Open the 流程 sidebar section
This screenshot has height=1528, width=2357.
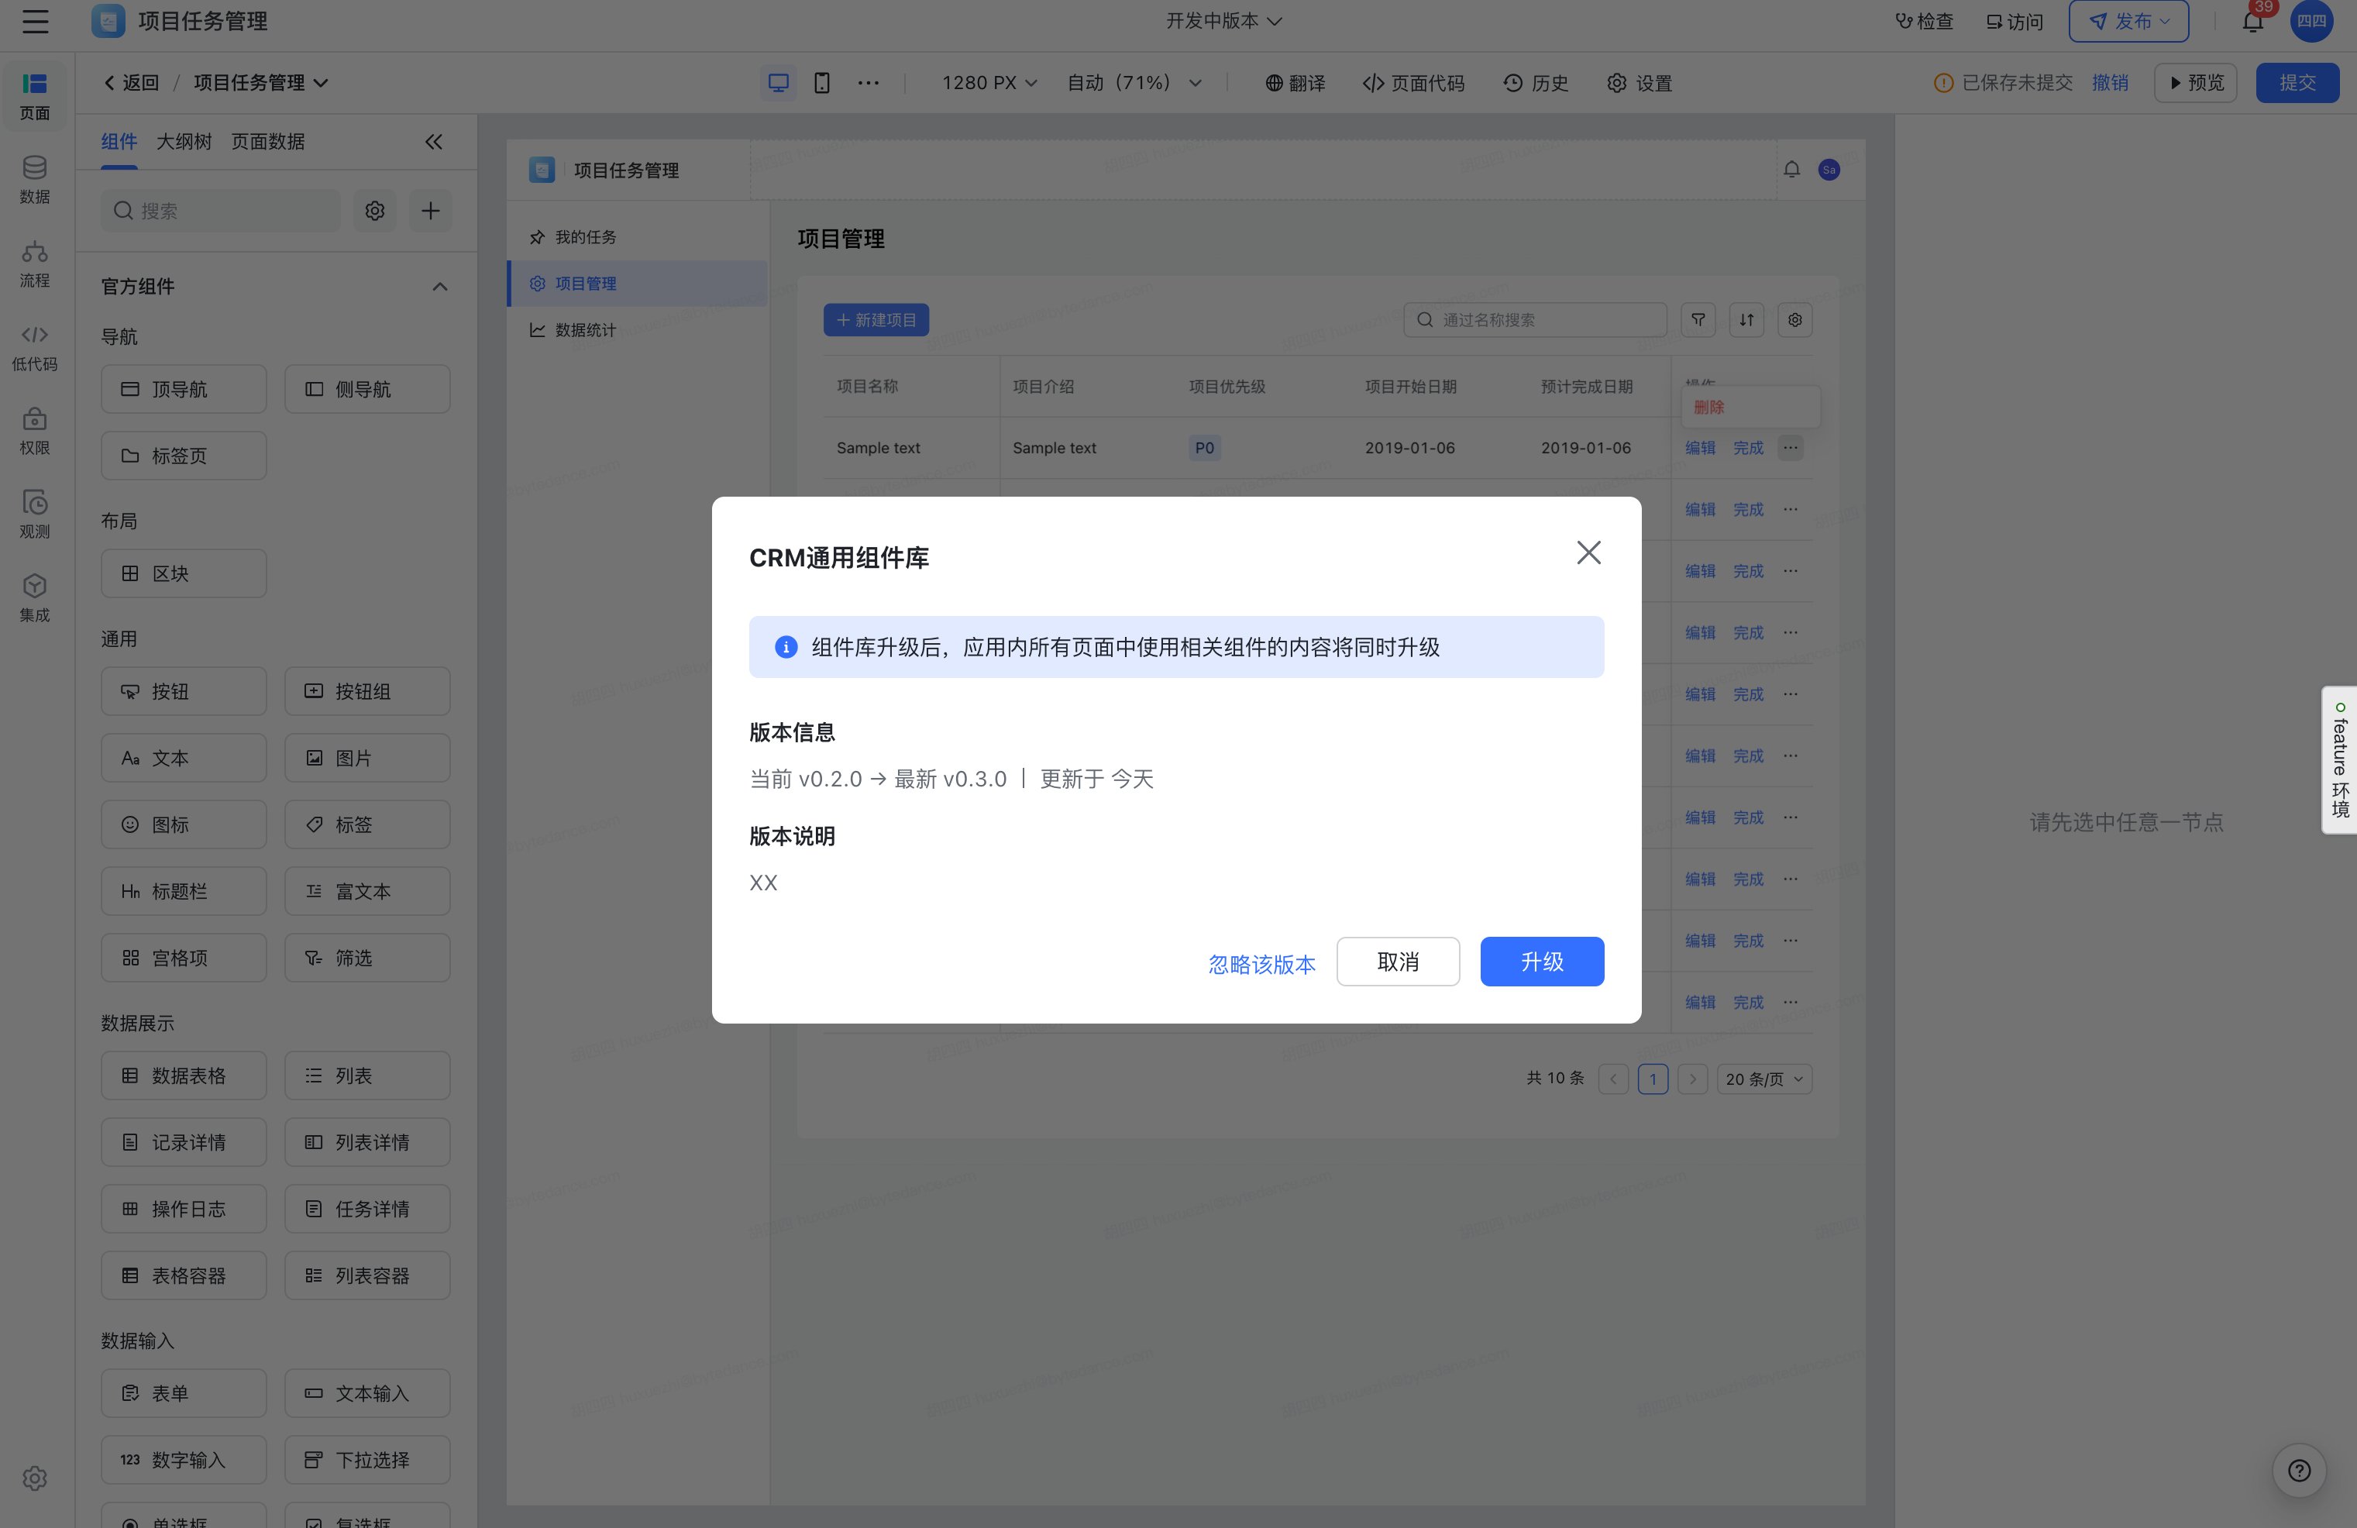click(35, 264)
